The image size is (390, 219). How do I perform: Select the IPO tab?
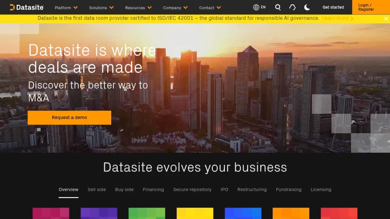click(x=224, y=190)
